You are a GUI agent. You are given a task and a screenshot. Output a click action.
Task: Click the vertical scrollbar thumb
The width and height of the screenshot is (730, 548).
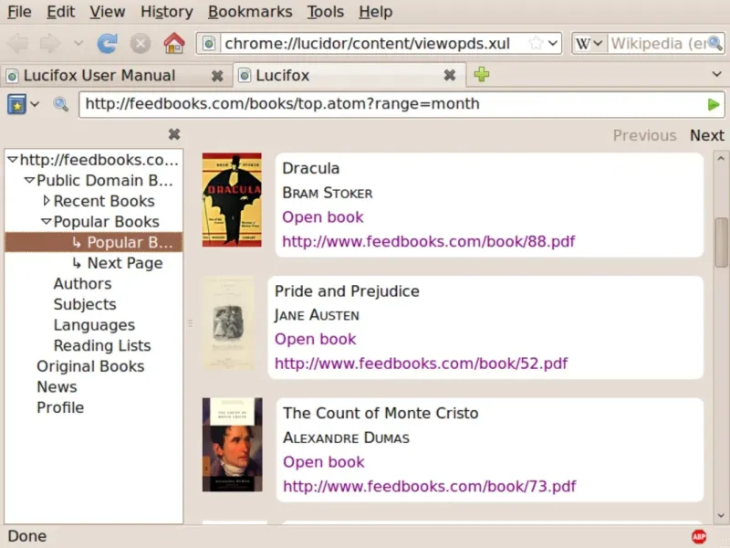coord(721,242)
